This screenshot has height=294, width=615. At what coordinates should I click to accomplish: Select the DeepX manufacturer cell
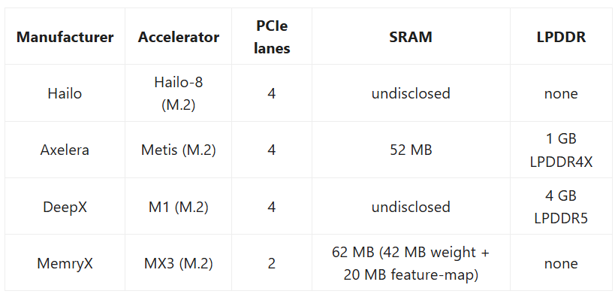point(65,207)
